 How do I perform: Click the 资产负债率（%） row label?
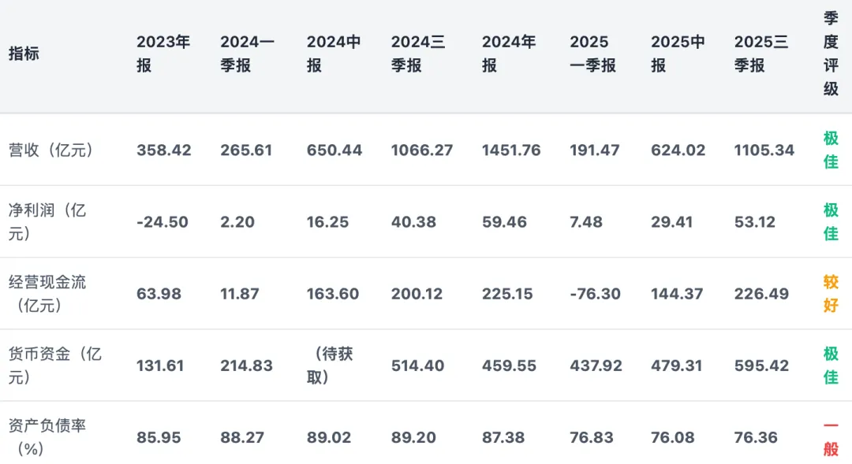pos(47,437)
